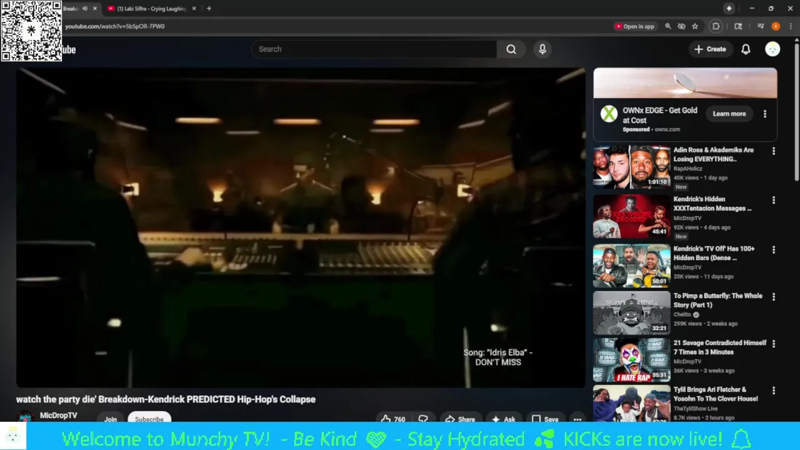Open options for To Pimp a Butterfly video

point(774,297)
